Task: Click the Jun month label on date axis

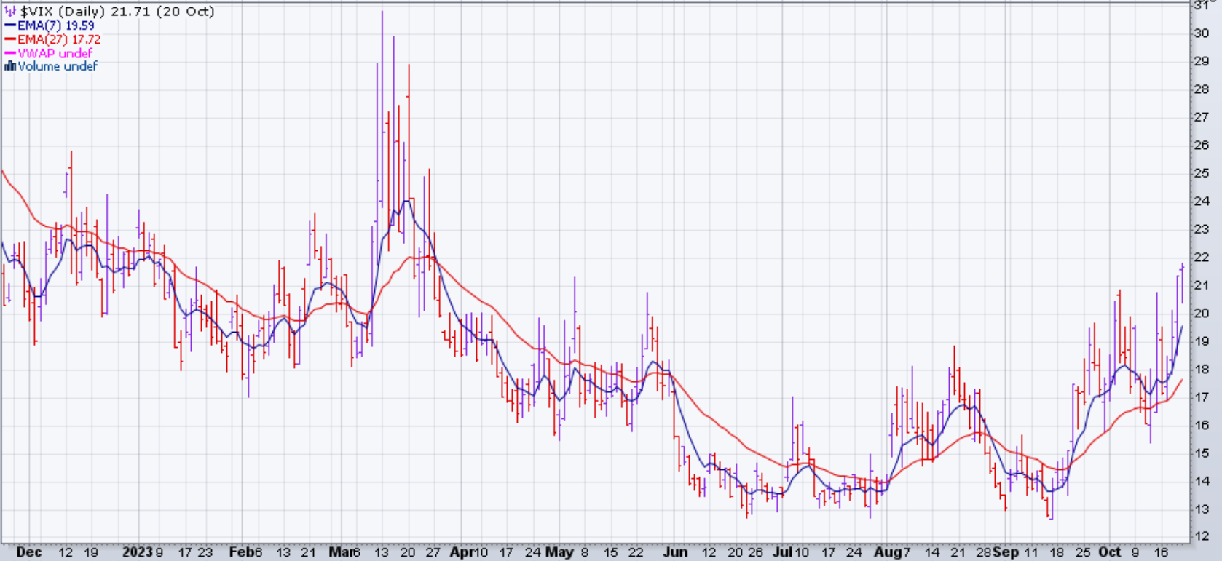Action: (x=675, y=552)
